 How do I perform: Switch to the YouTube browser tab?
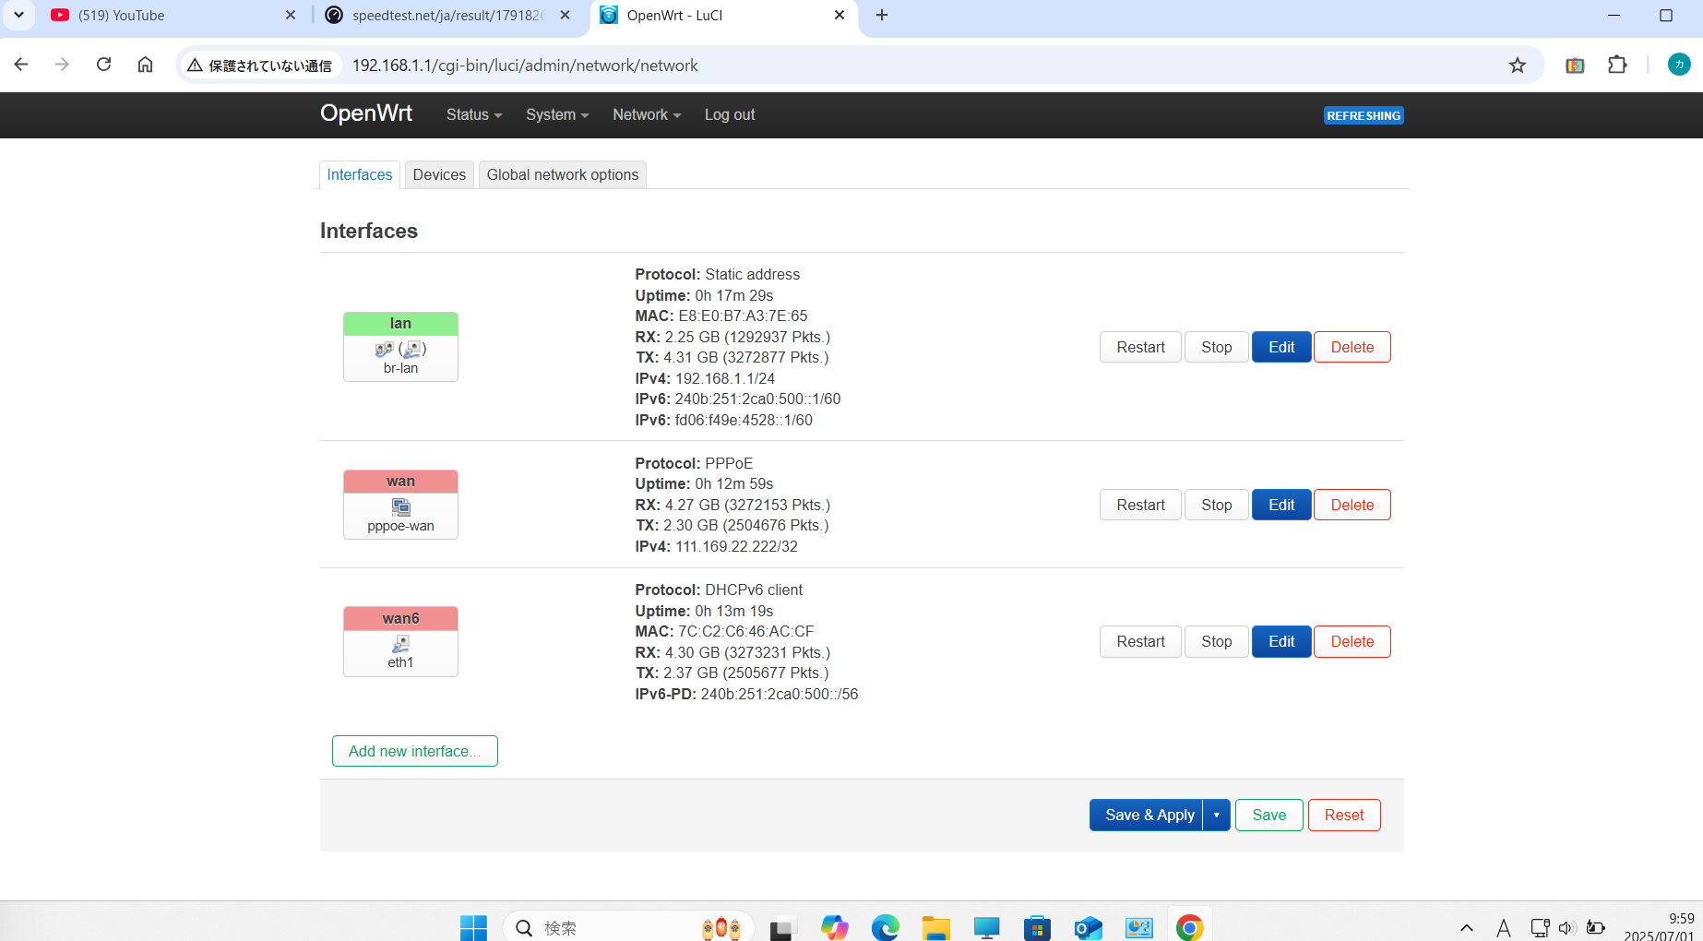[x=166, y=16]
